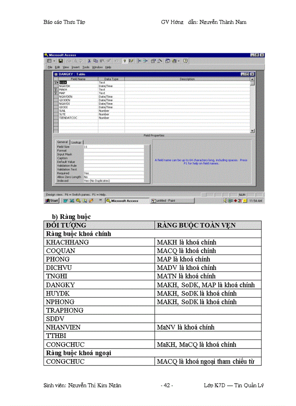Select the NGAYDI field name
Image resolution: width=296 pixels, height=406 pixels.
click(64, 104)
